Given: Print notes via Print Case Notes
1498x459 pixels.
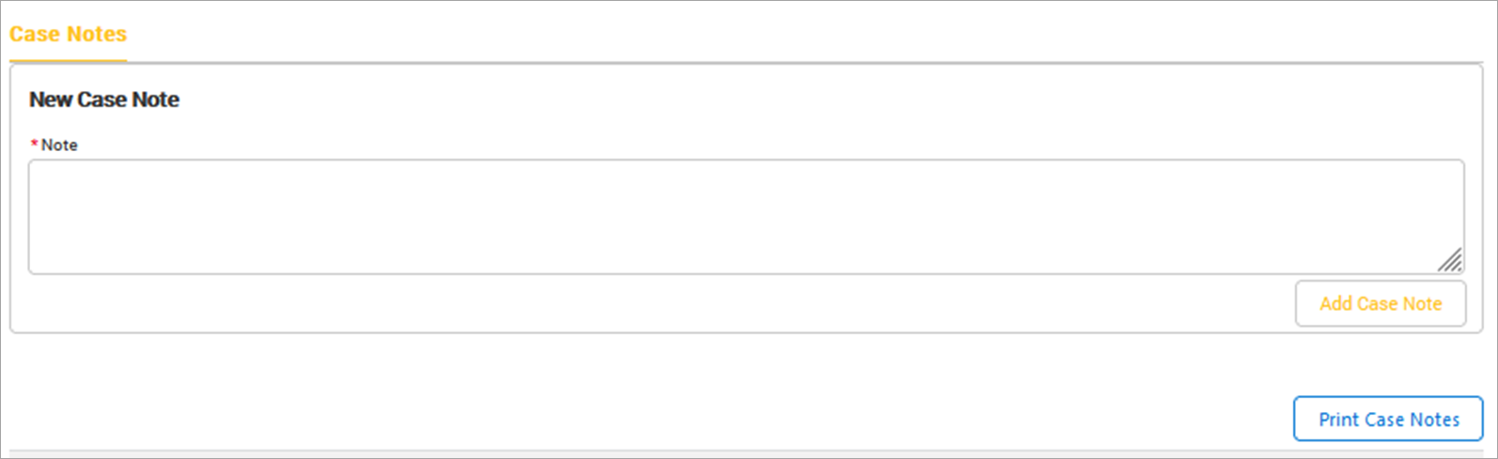Looking at the screenshot, I should [x=1388, y=419].
